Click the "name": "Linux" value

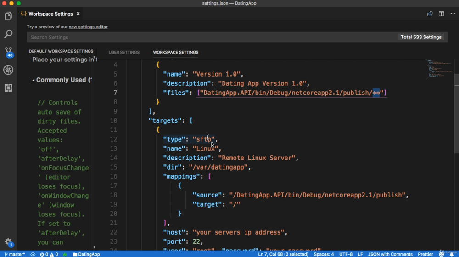205,148
